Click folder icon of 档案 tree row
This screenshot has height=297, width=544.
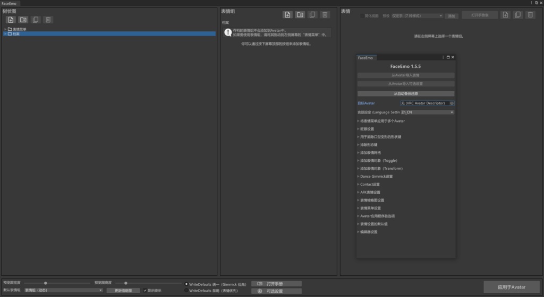(10, 33)
